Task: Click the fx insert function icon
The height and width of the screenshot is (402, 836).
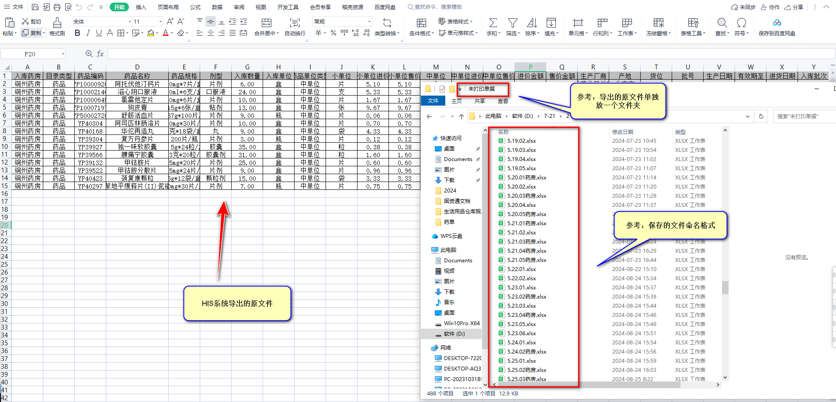Action: click(100, 54)
